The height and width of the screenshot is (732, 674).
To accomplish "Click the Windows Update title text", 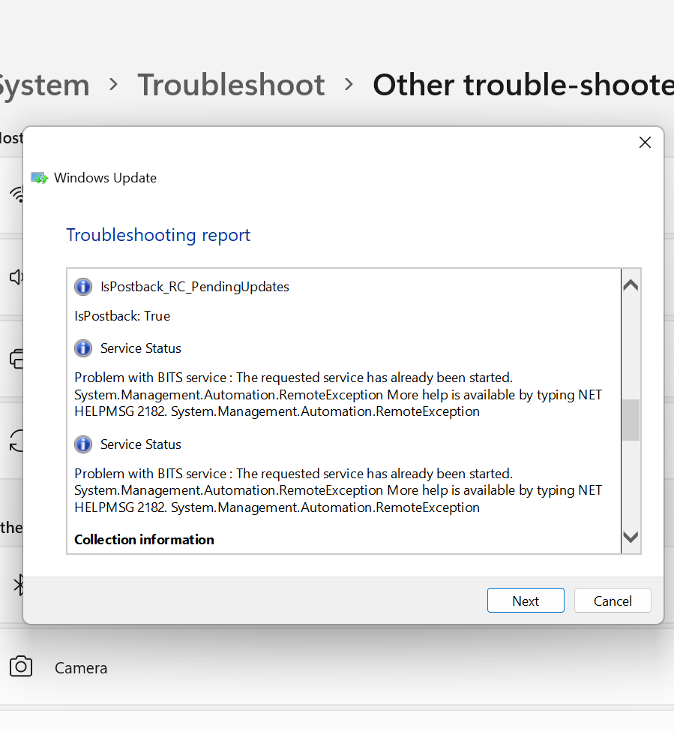I will point(106,178).
